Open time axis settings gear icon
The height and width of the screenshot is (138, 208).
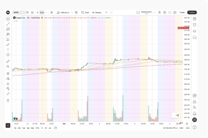pos(187,124)
